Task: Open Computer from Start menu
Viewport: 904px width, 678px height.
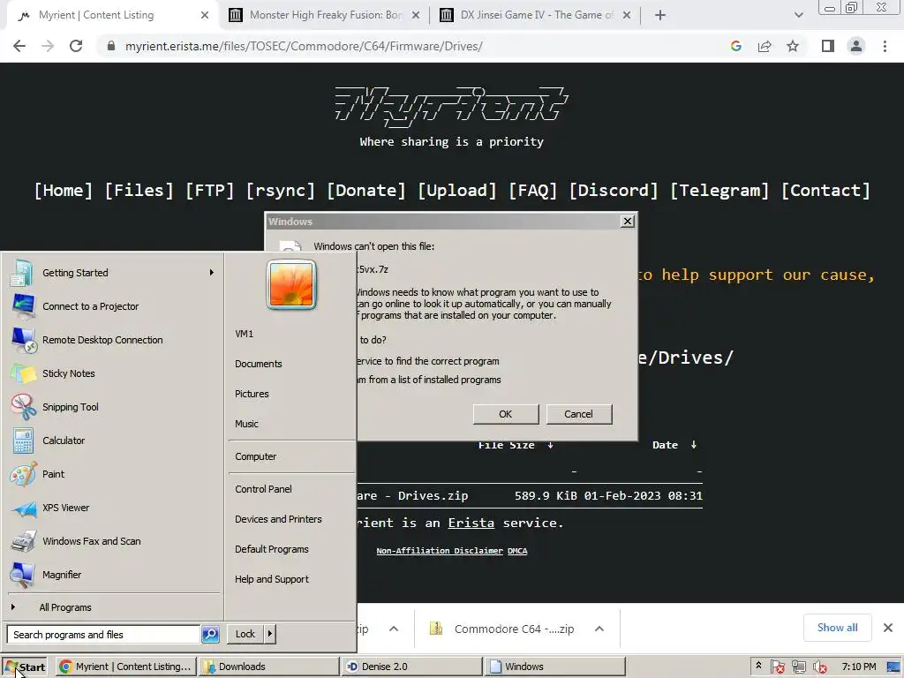Action: point(255,456)
